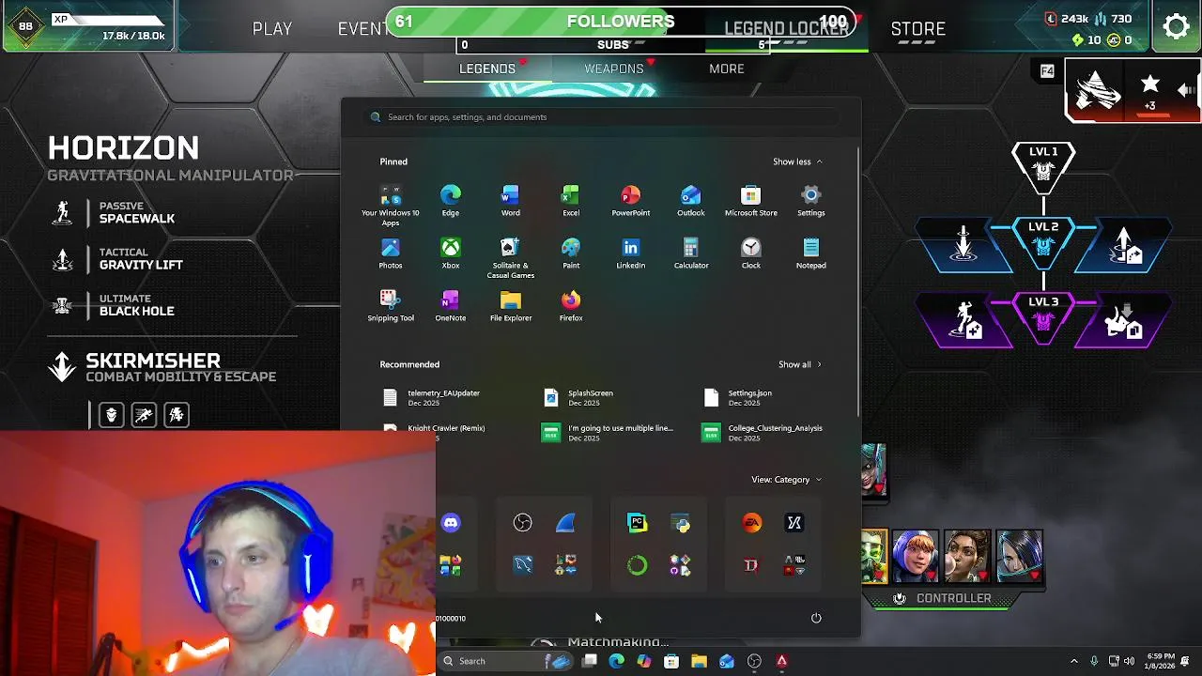Click Horizon Spacewalk passive ability
Image resolution: width=1202 pixels, height=676 pixels.
click(x=115, y=213)
